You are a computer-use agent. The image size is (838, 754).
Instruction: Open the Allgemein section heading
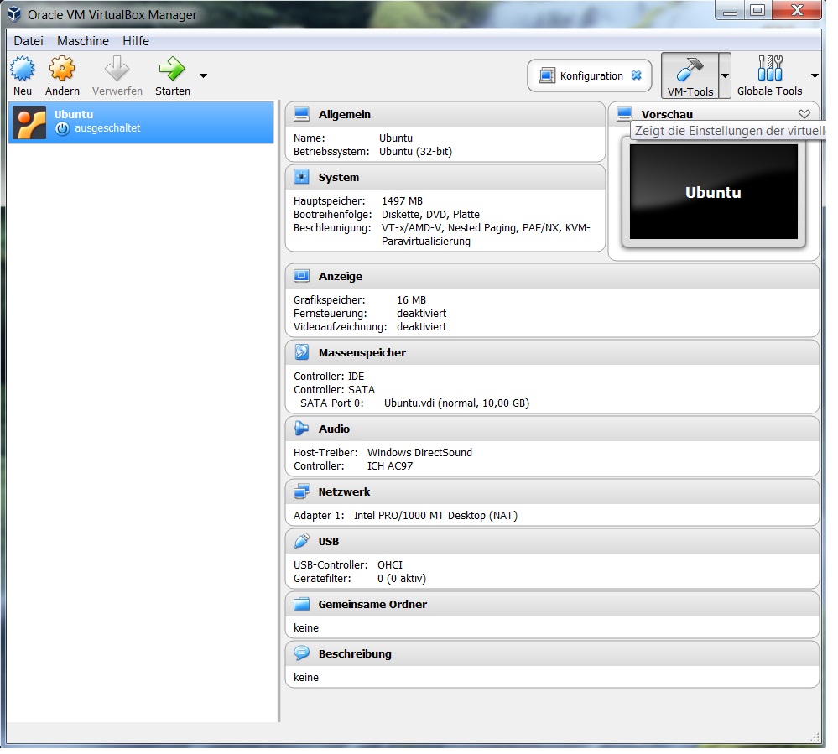click(x=344, y=114)
